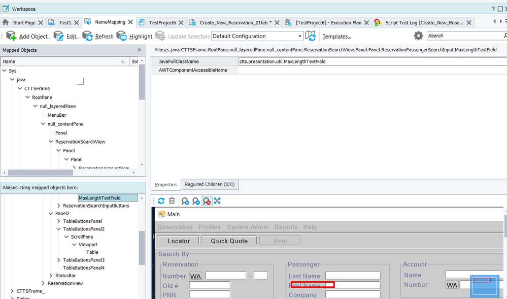The width and height of the screenshot is (507, 299).
Task: Click the Add Object toolbar icon
Action: (11, 36)
